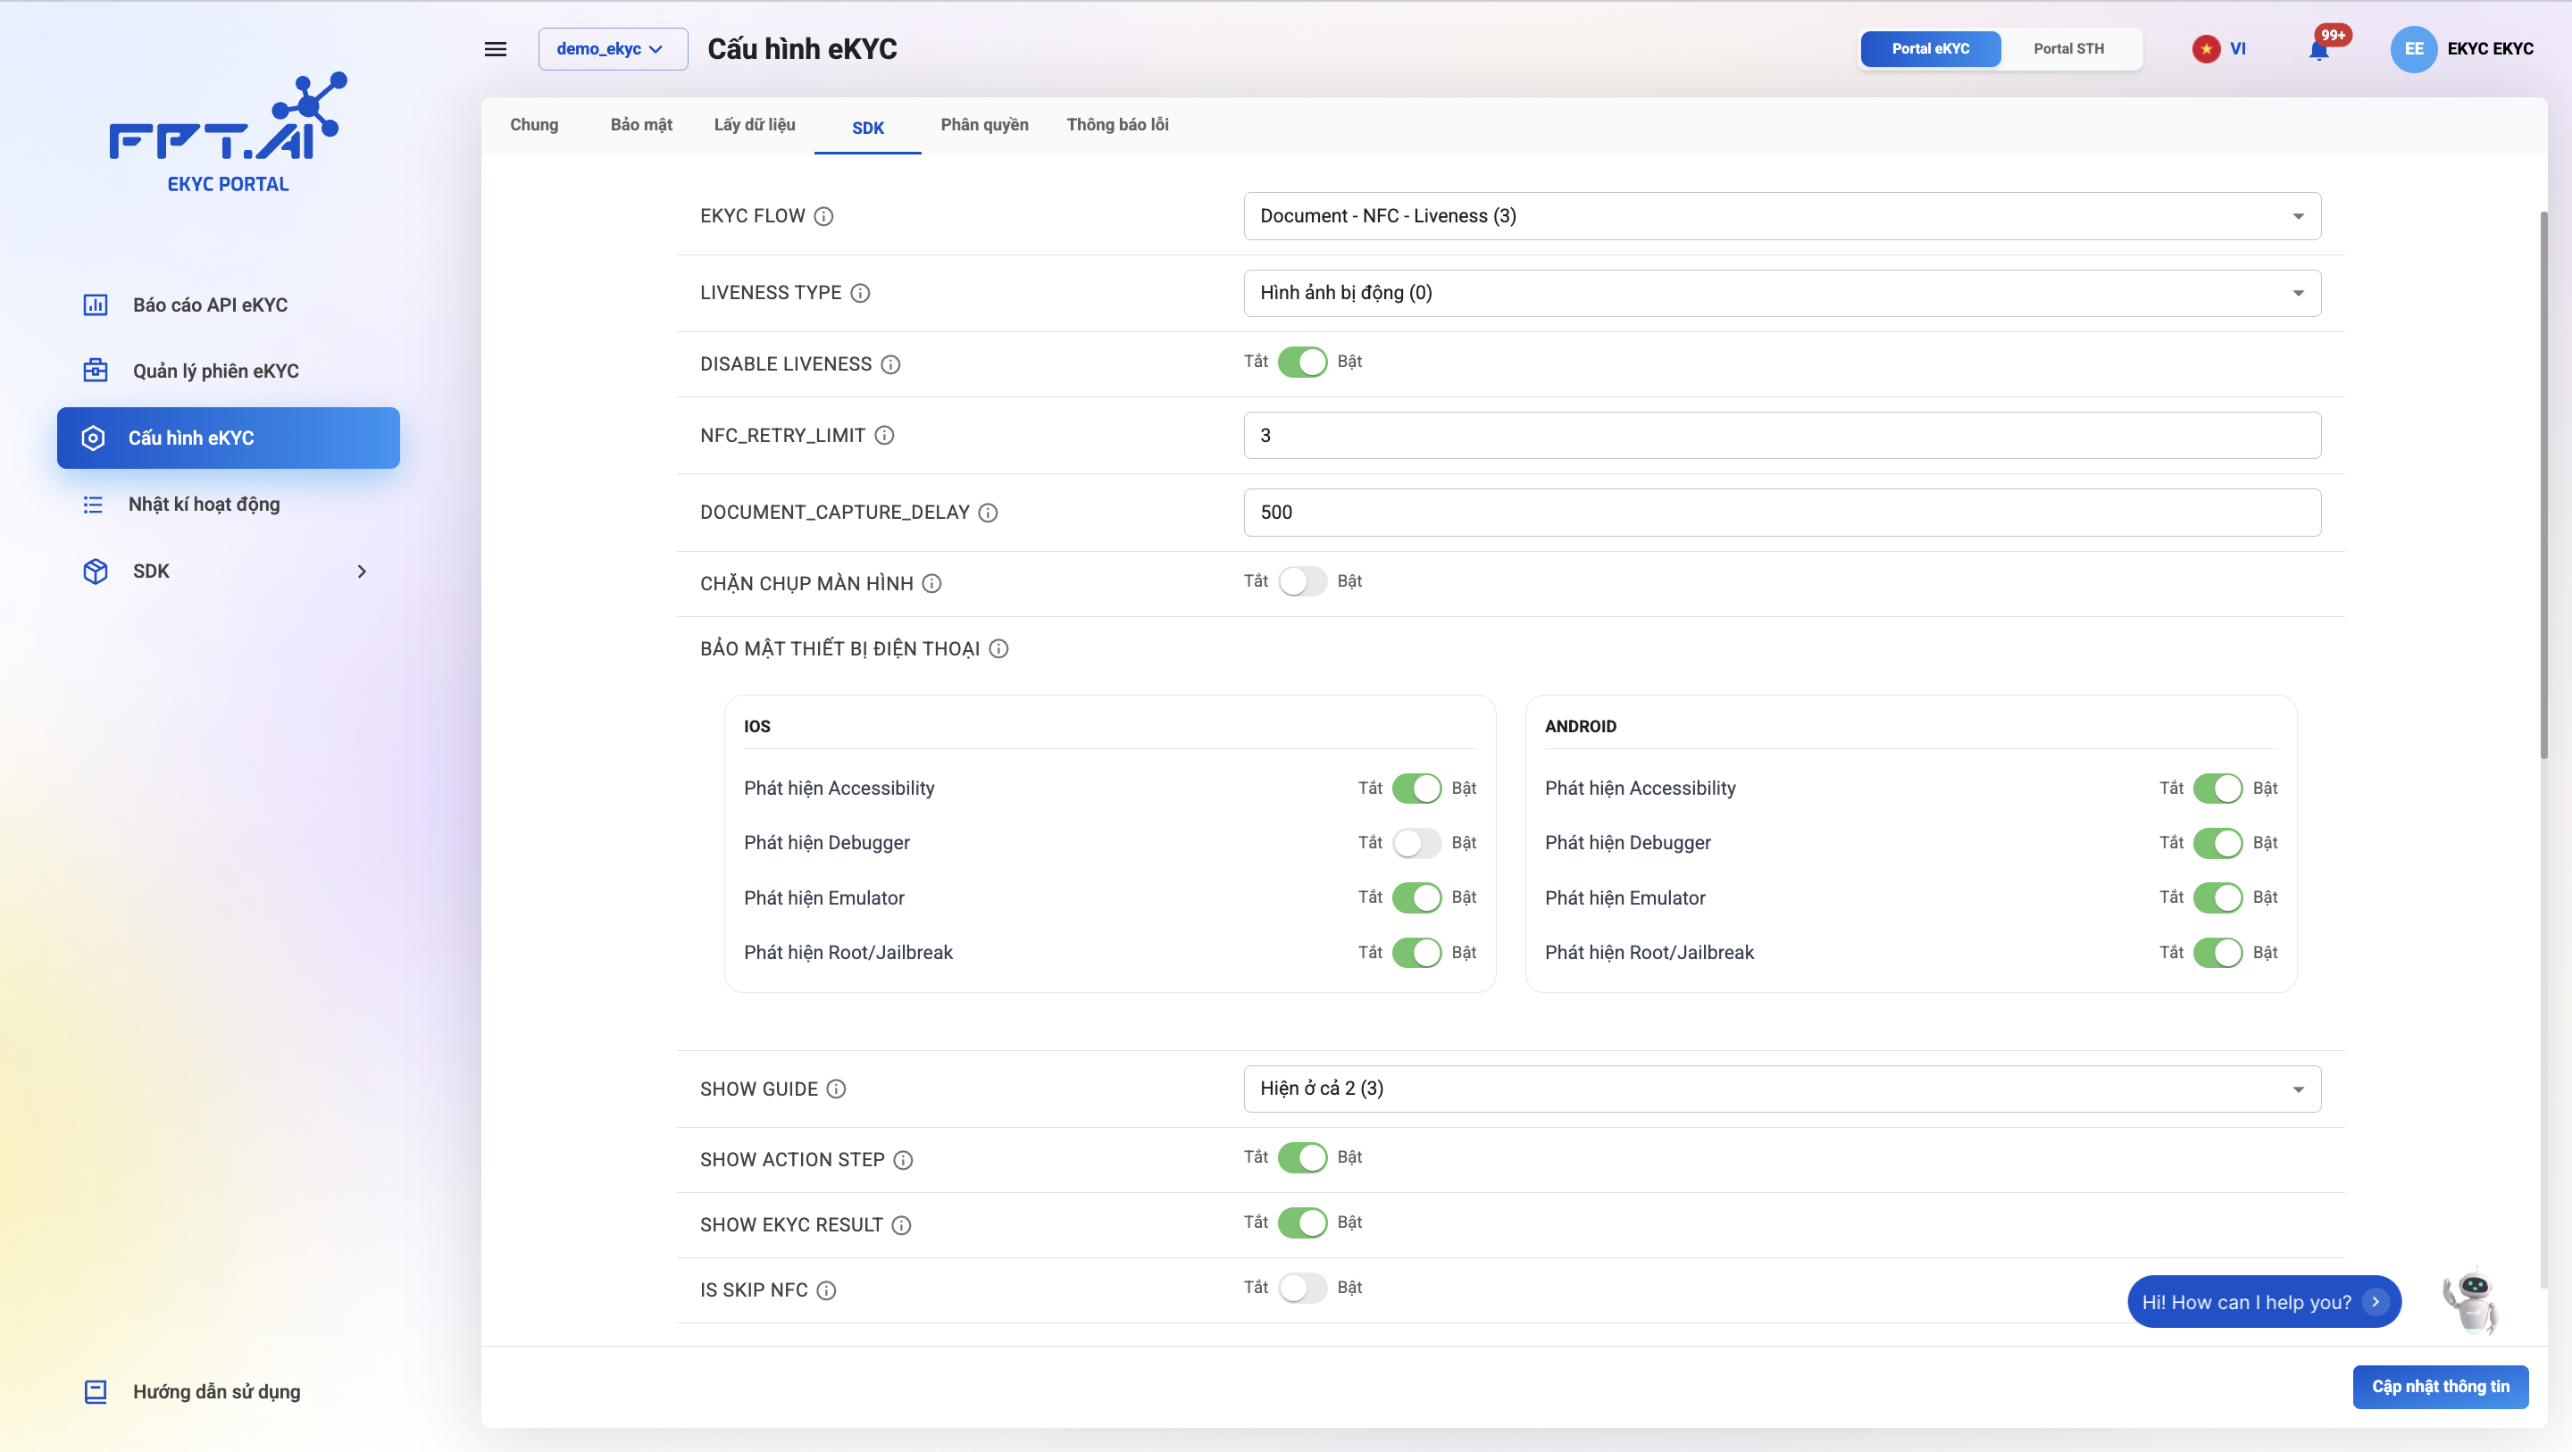
Task: Switch to the Chung tab
Action: click(x=534, y=125)
